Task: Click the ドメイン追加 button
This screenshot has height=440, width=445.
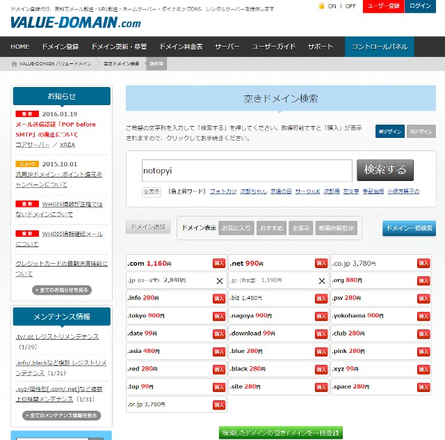Action: pos(148,227)
